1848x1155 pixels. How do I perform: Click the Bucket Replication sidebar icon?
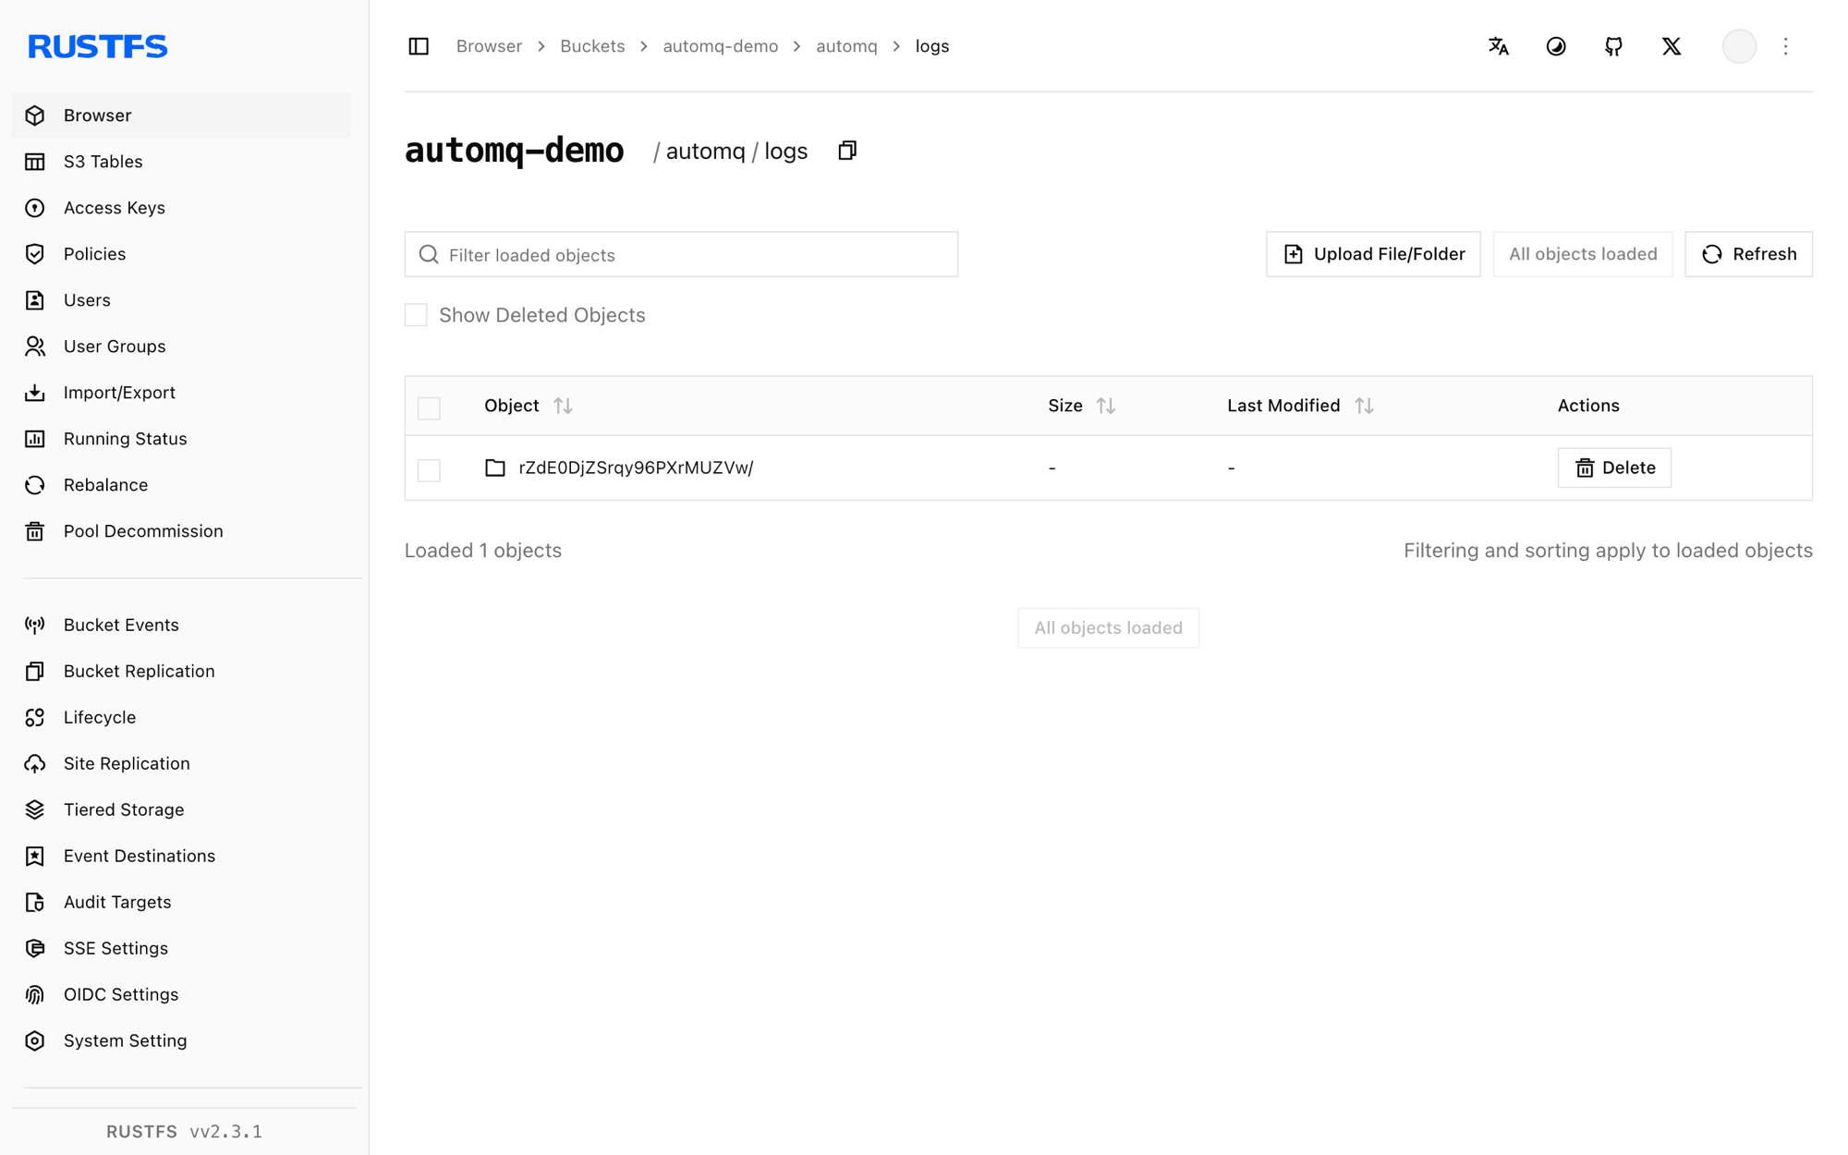(x=35, y=672)
